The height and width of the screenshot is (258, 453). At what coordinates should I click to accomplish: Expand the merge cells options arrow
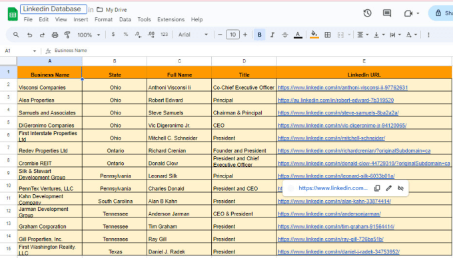349,35
